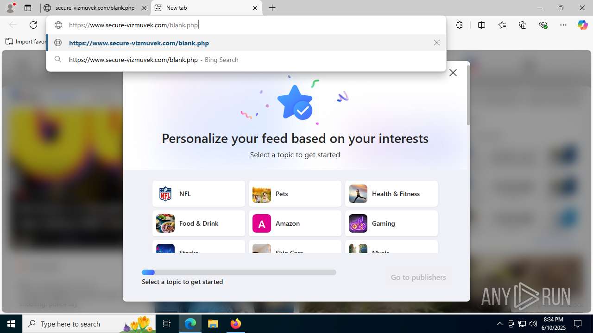The width and height of the screenshot is (593, 333).
Task: Click the Go to publishers button
Action: pyautogui.click(x=418, y=277)
